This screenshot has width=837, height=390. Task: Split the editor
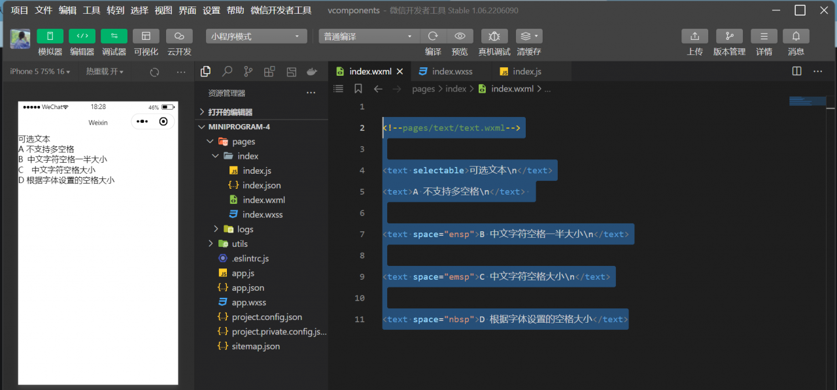pyautogui.click(x=797, y=71)
